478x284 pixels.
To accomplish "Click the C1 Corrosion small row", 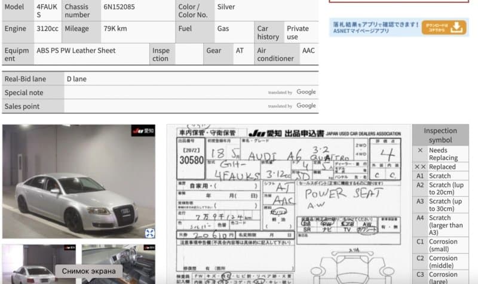I will [x=440, y=245].
